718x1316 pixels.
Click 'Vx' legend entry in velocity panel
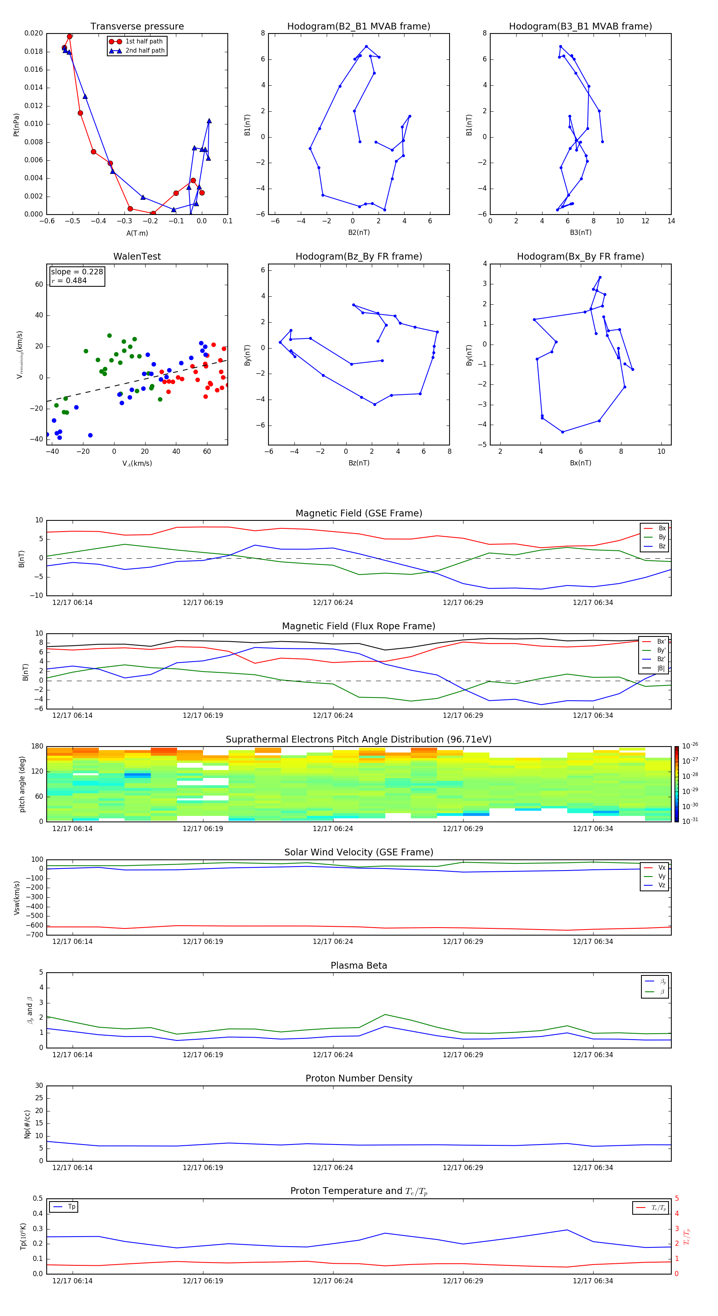pos(655,867)
